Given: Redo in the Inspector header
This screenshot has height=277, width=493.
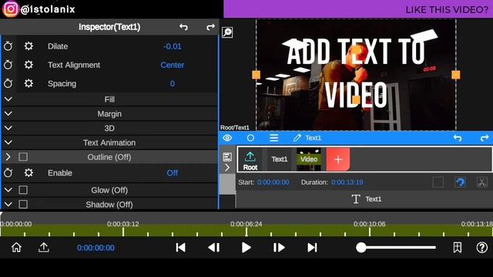Looking at the screenshot, I should pyautogui.click(x=210, y=27).
